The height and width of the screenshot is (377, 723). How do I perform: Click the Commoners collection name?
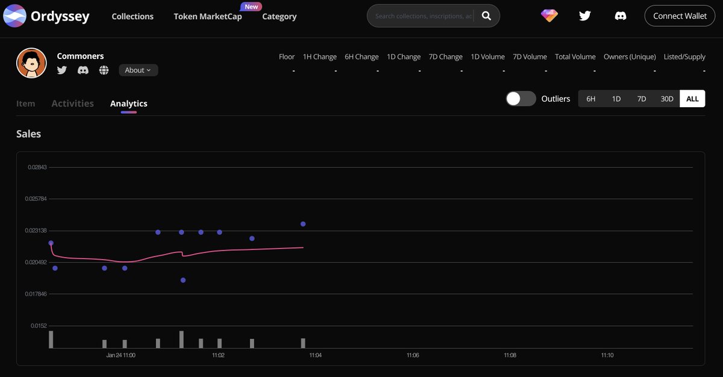coord(80,56)
